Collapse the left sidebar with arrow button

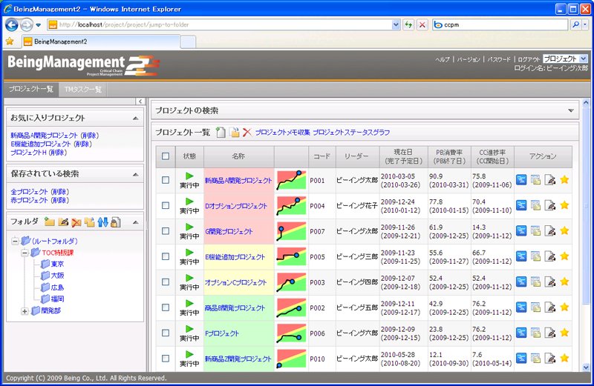pos(140,102)
